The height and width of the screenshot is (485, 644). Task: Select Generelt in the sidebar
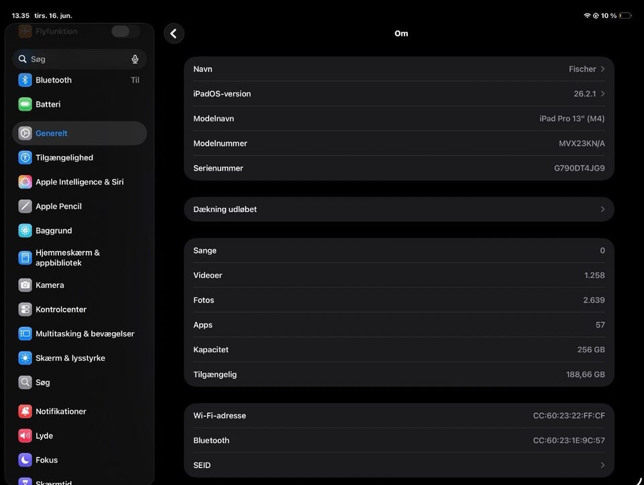point(79,133)
